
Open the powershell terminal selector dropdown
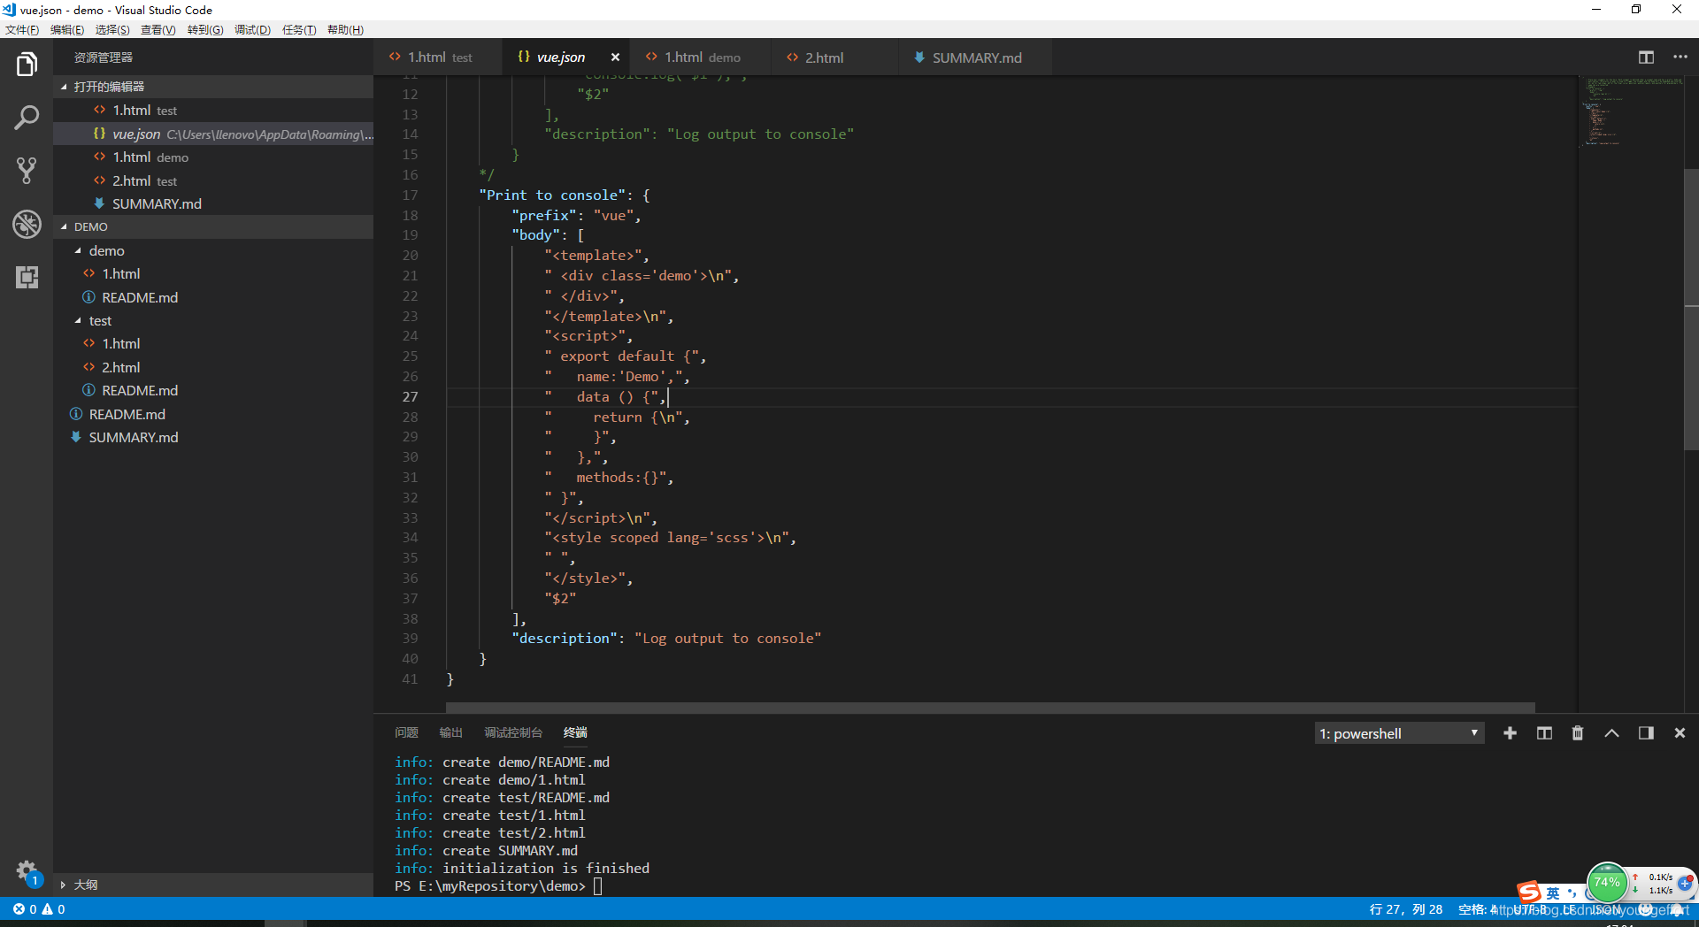(1399, 733)
